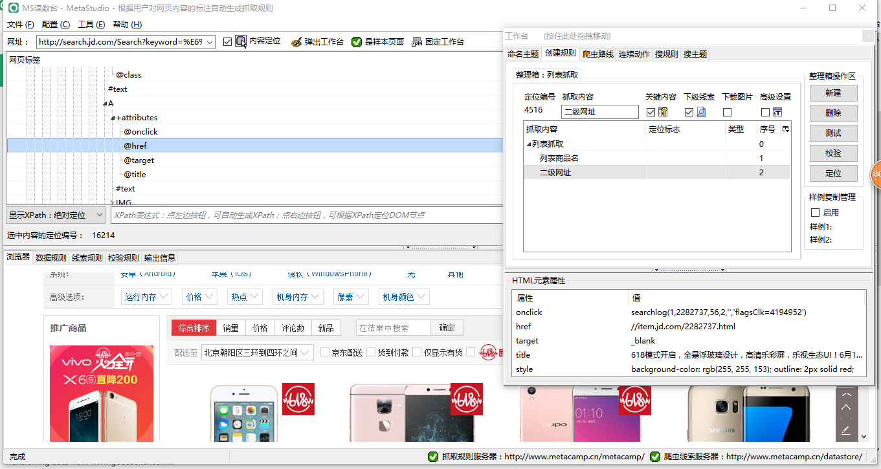
Task: Open the 像素 filter dropdown
Action: point(351,297)
